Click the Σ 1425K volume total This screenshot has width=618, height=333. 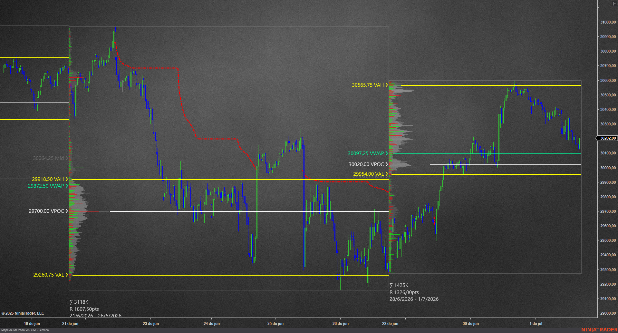399,285
